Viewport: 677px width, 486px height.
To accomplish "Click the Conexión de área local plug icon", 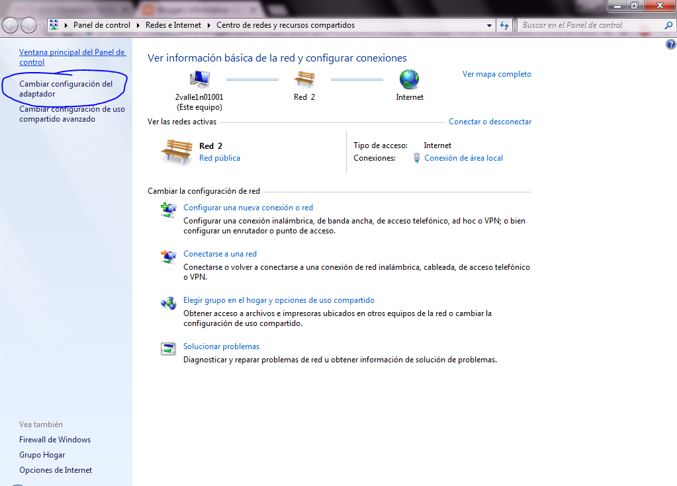I will tap(417, 158).
